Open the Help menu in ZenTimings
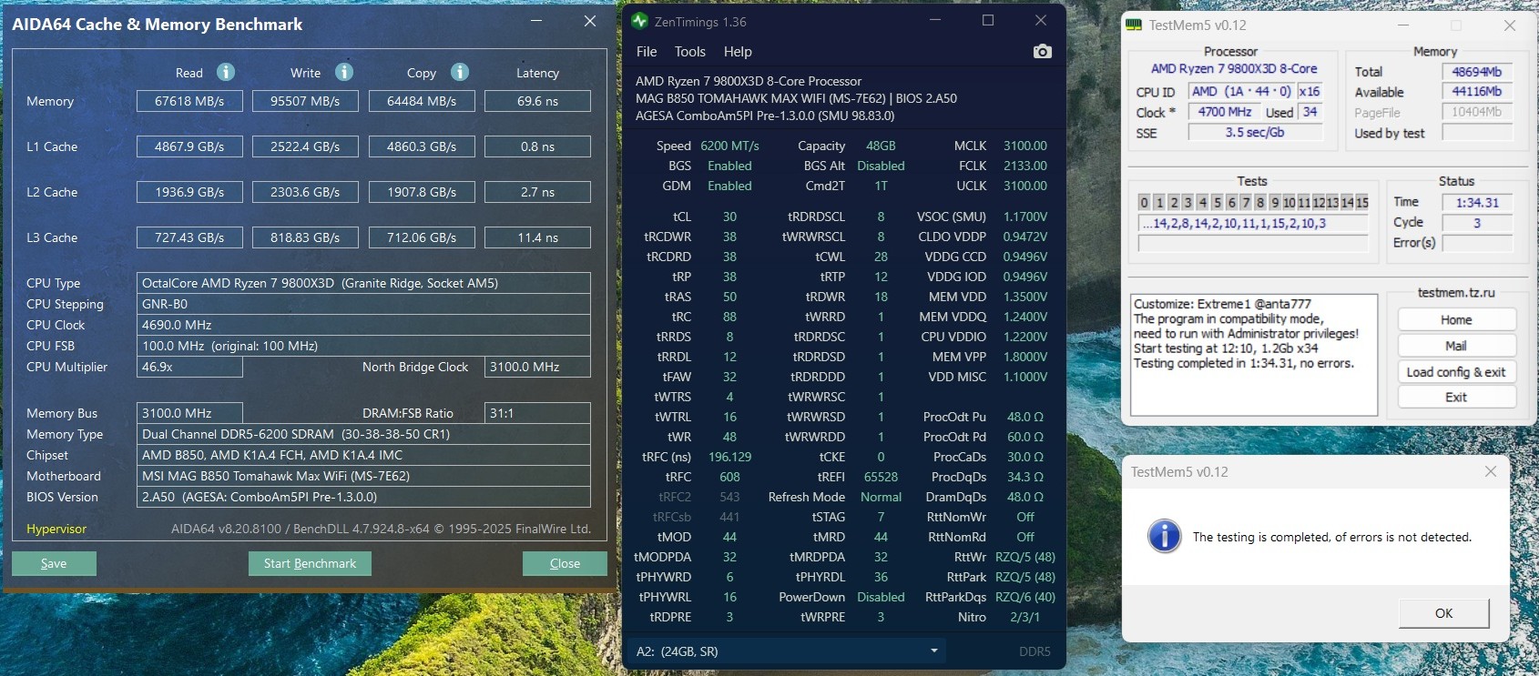1539x676 pixels. click(x=738, y=52)
